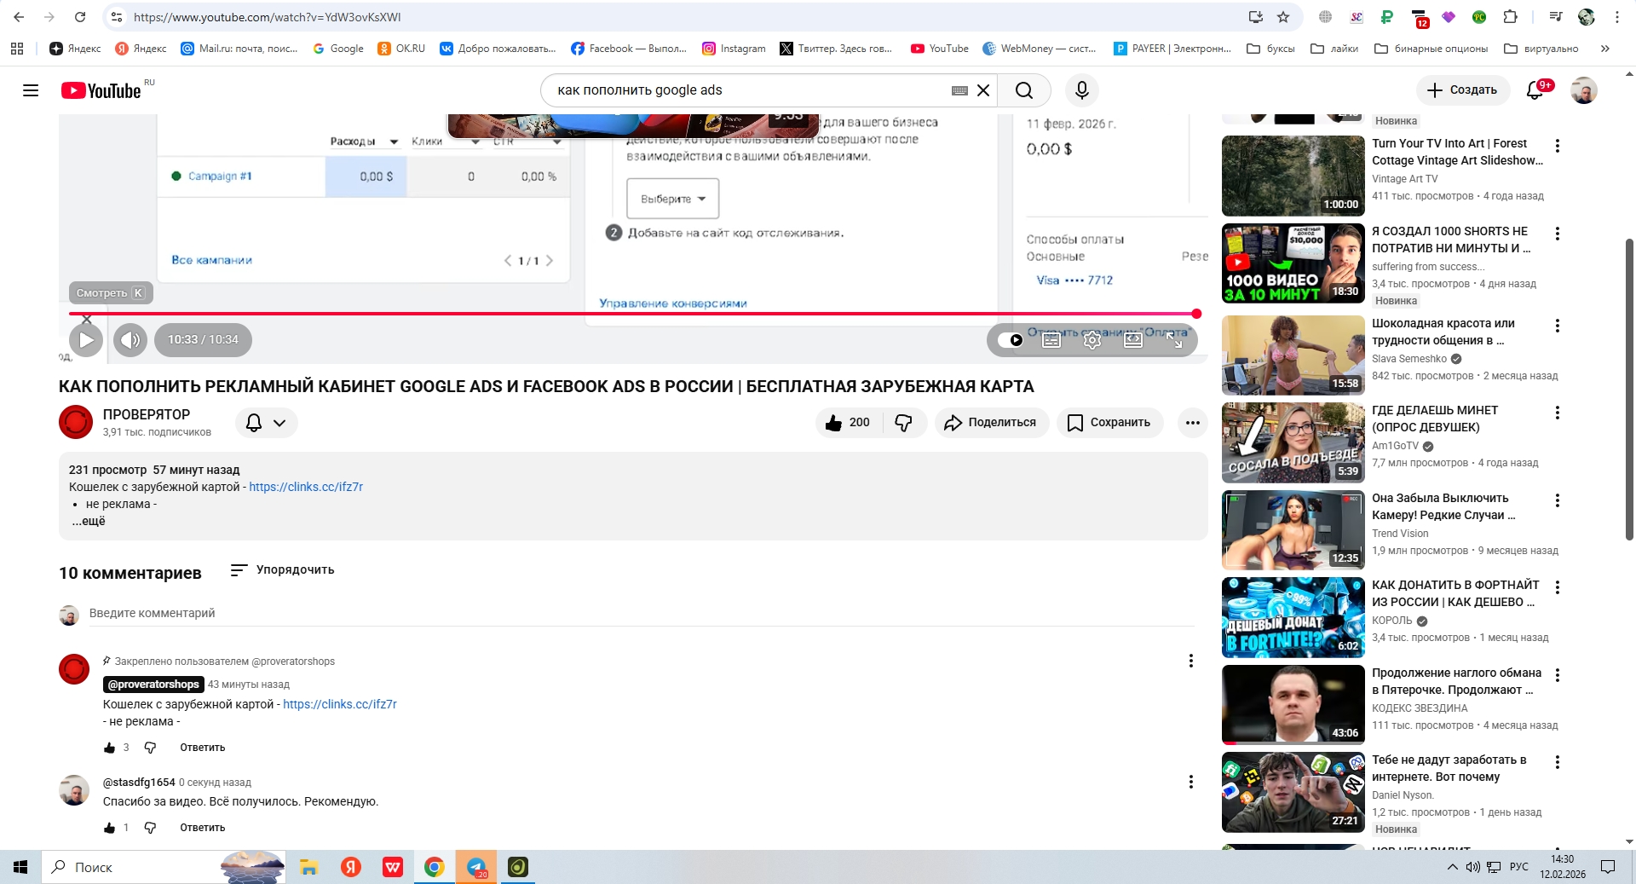Open options for Тебе не дадут заработать video
Screen dimensions: 1636x884
(x=1558, y=762)
